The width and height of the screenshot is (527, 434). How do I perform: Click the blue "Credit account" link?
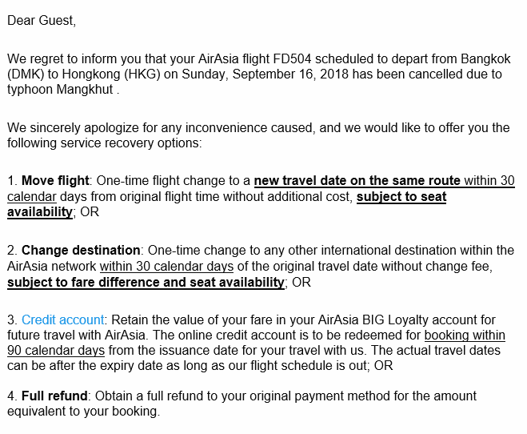click(60, 320)
